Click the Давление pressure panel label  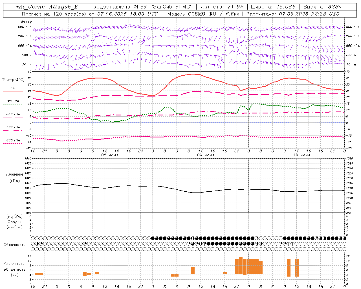tap(15, 174)
